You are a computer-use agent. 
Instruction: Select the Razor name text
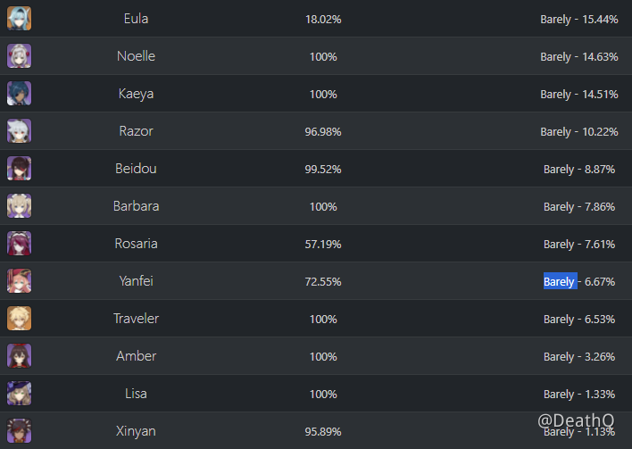(x=136, y=131)
